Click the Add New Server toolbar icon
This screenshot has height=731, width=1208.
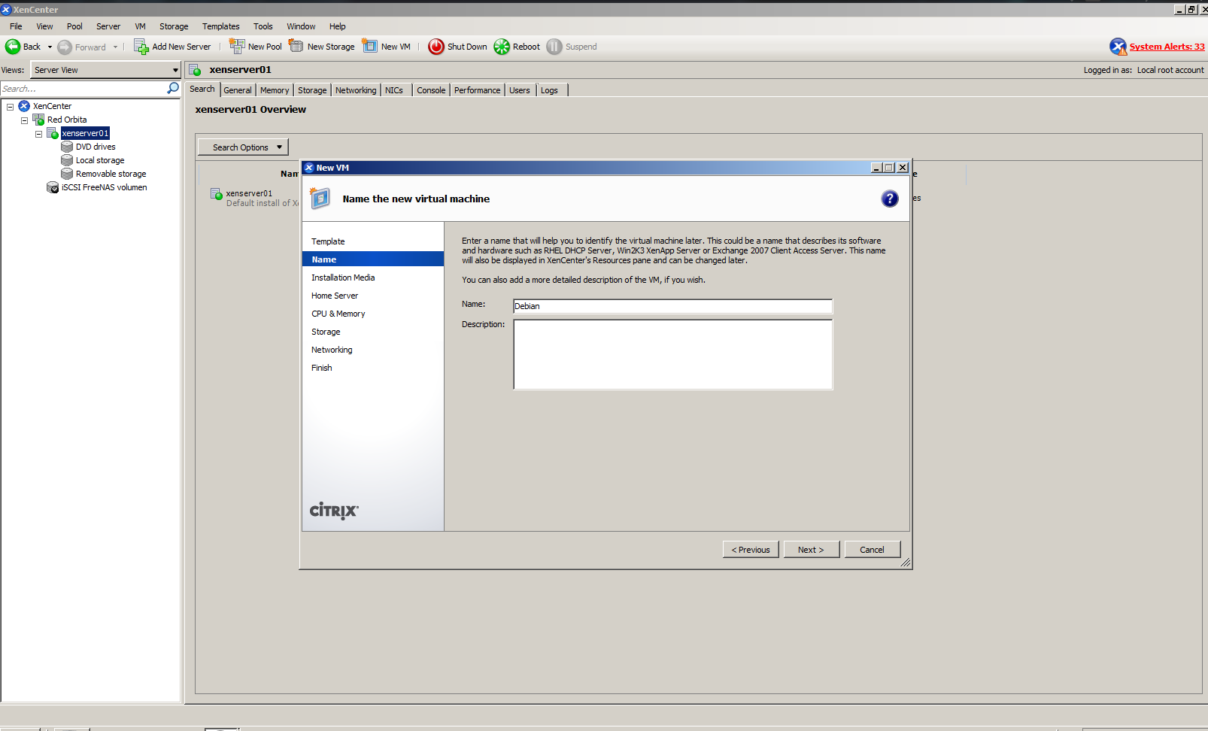[141, 47]
